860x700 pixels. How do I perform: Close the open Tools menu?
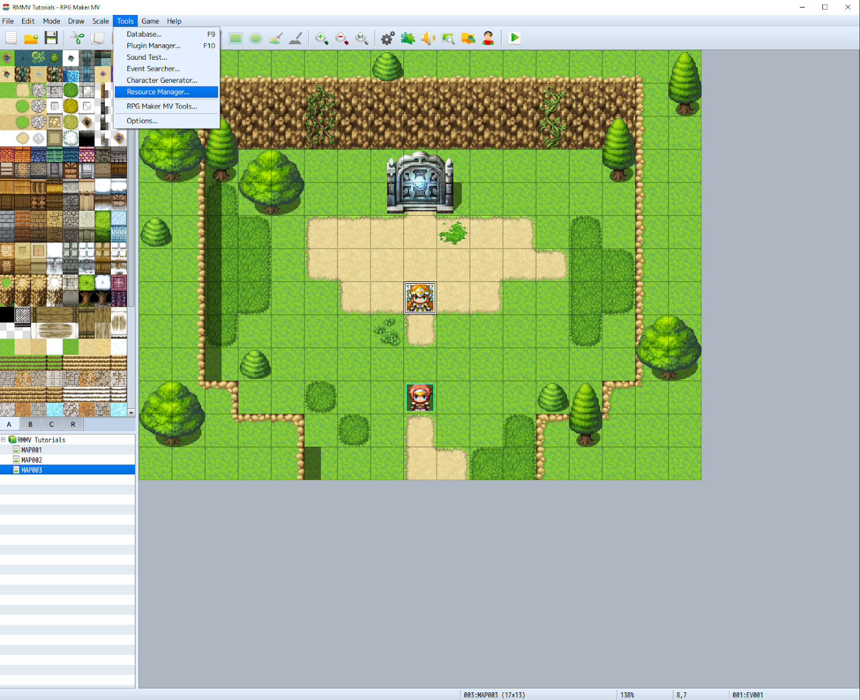[125, 21]
